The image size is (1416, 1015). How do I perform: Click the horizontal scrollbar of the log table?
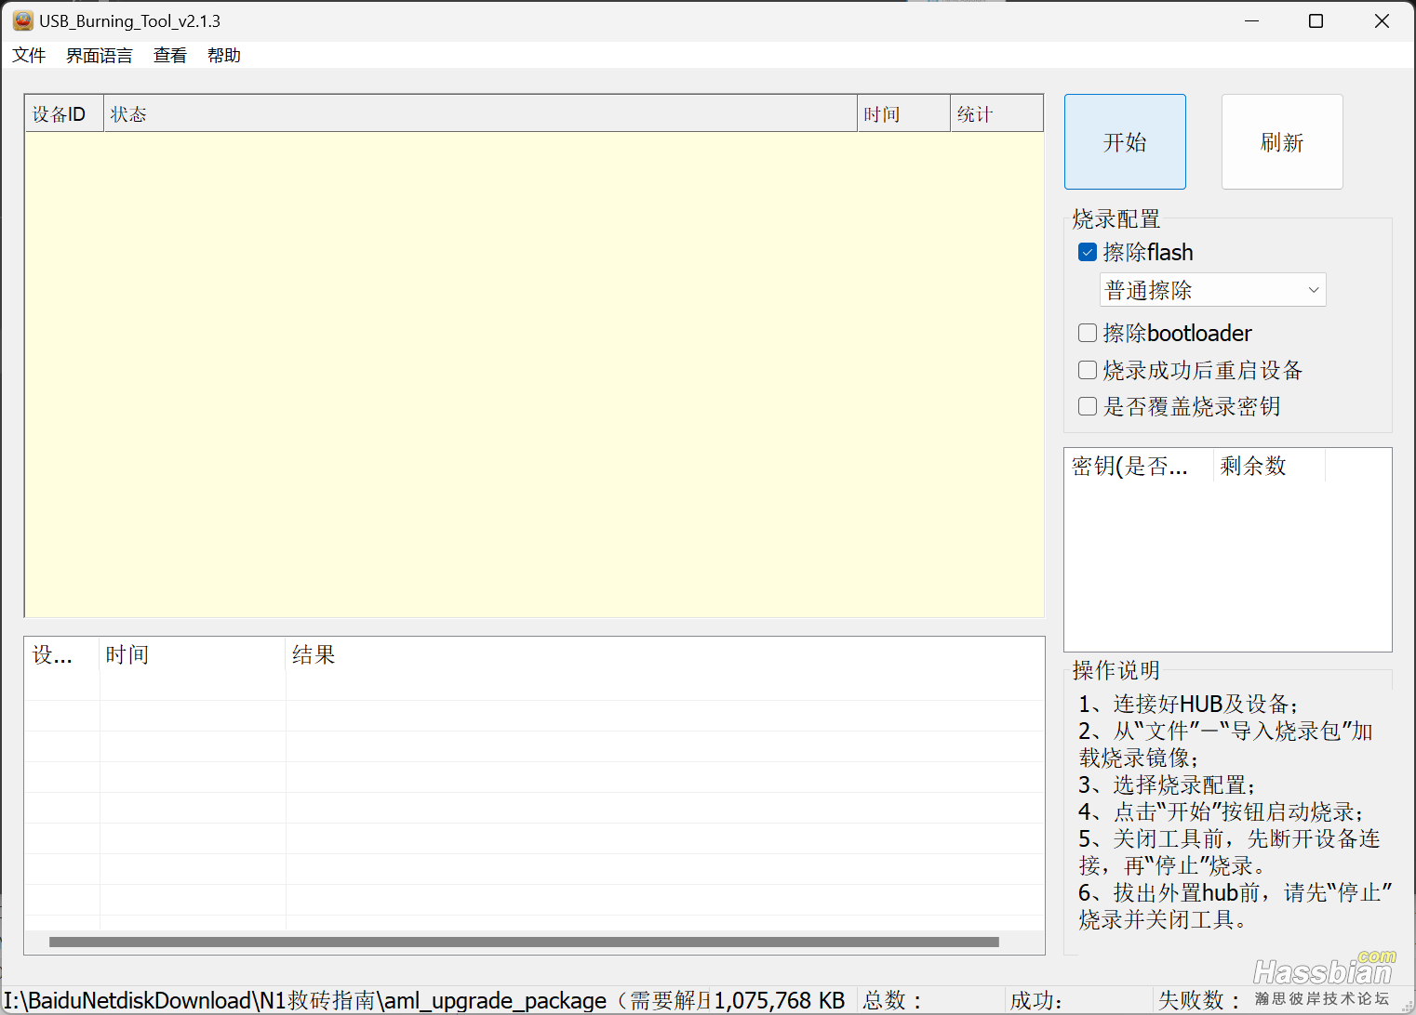(524, 942)
